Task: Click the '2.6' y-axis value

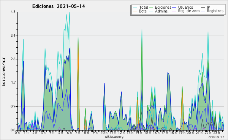Action: pos(13,59)
